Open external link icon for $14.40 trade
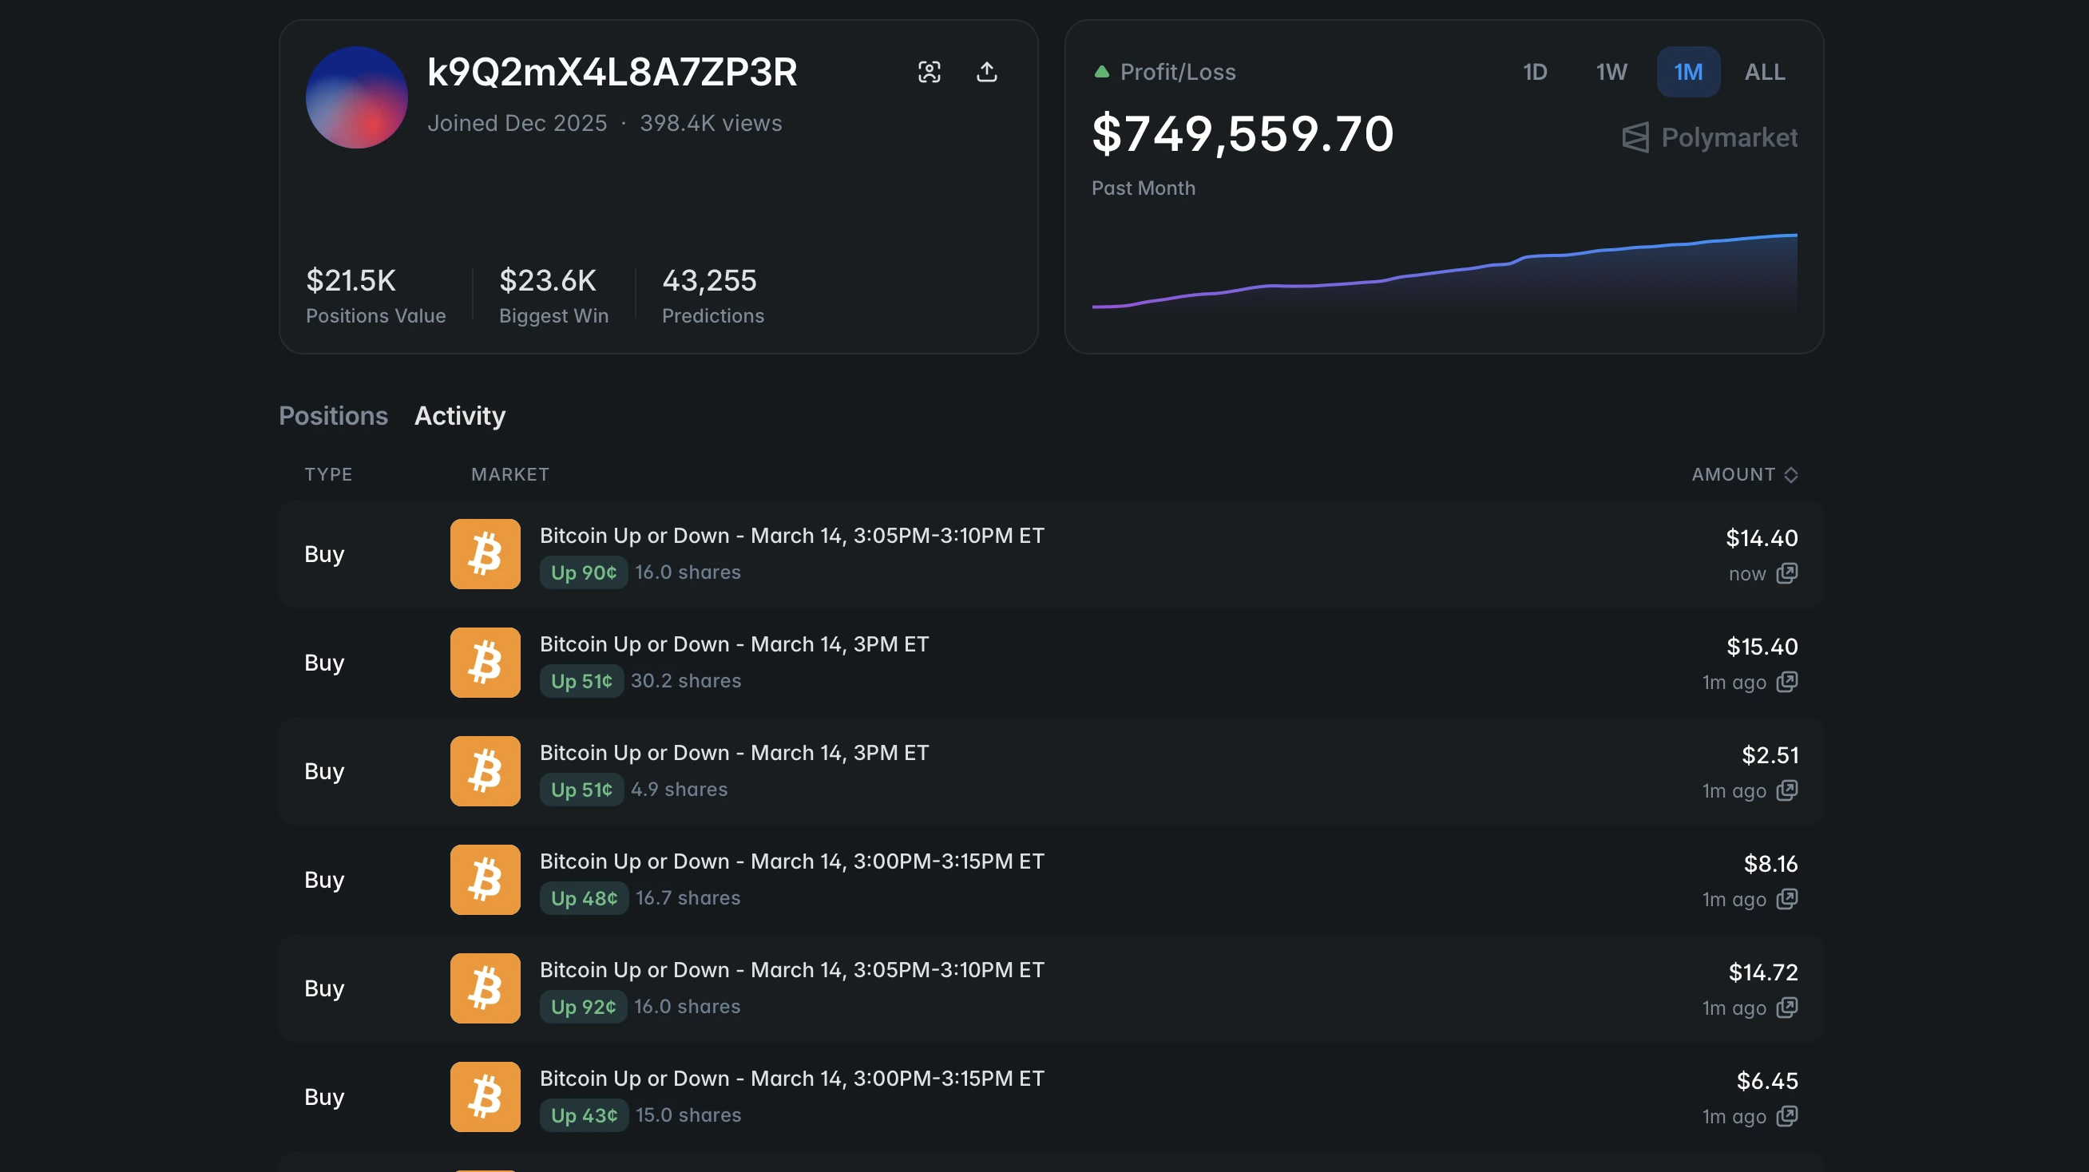This screenshot has height=1172, width=2089. point(1786,574)
